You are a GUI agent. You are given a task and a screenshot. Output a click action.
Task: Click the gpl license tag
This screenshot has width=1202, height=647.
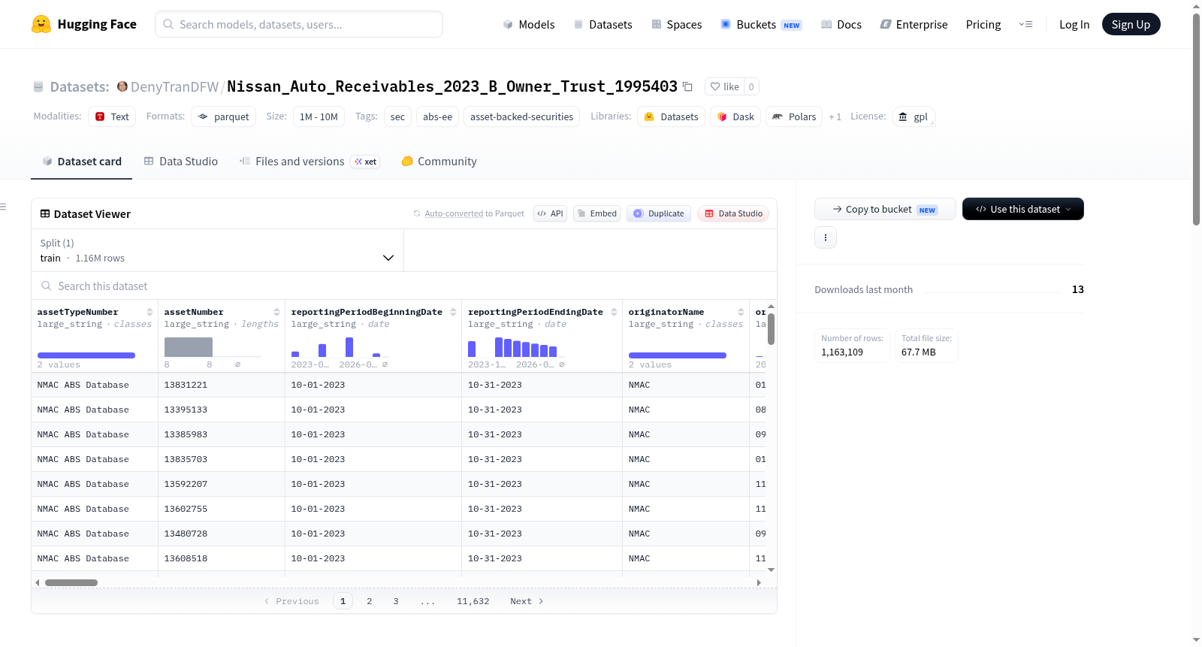coord(914,116)
